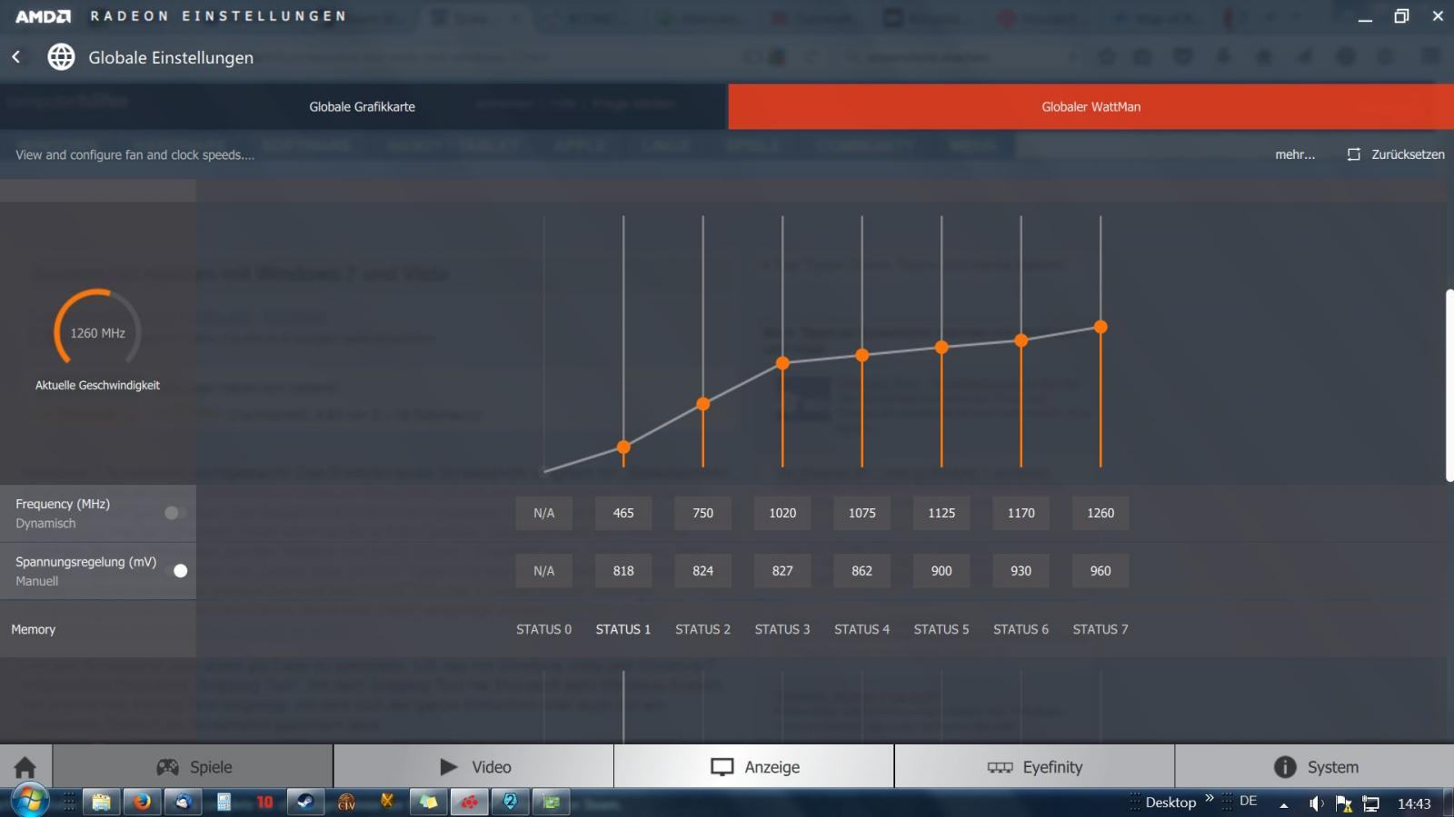This screenshot has height=817, width=1454.
Task: Click the frequency field showing 1260
Action: [x=1100, y=513]
